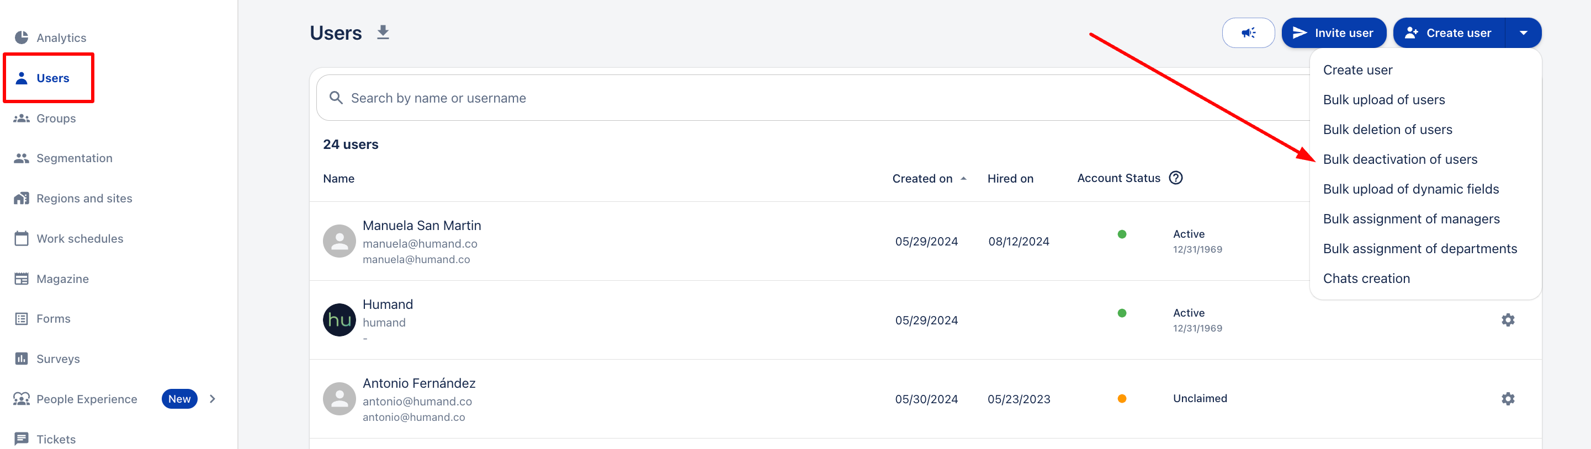Select Bulk deactivation of users
This screenshot has height=449, width=1591.
1399,159
